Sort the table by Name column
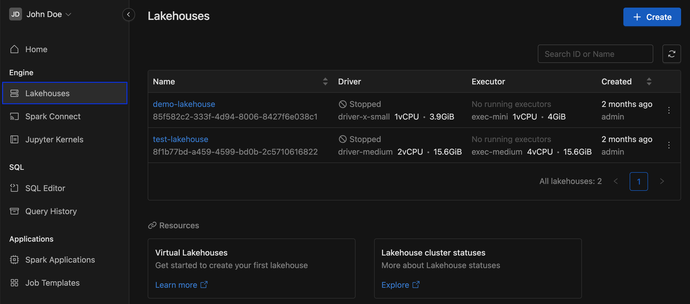690x304 pixels. (325, 81)
